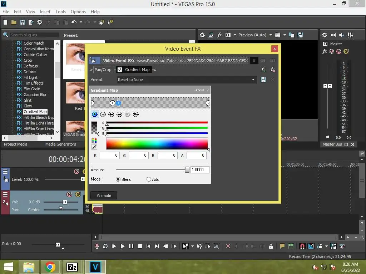
Task: Start timeline playback
Action: click(x=122, y=246)
